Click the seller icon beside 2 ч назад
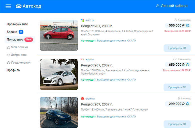Image resolution: width=195 pixels, height=132 pixels. coord(179,98)
